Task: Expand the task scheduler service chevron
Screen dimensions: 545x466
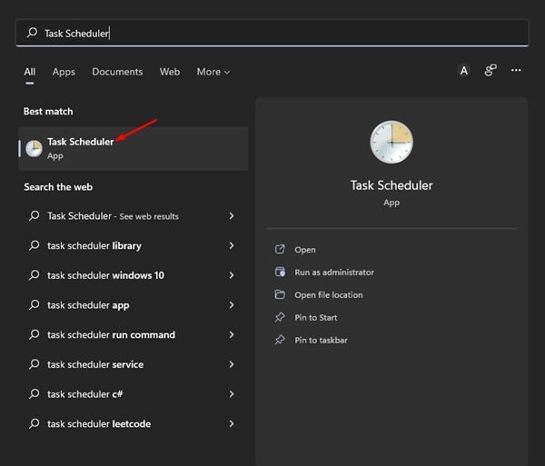Action: tap(232, 364)
